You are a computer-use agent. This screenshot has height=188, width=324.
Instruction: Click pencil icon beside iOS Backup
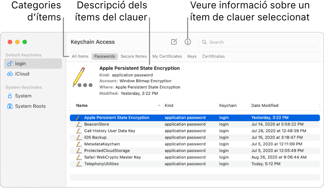click(x=79, y=138)
